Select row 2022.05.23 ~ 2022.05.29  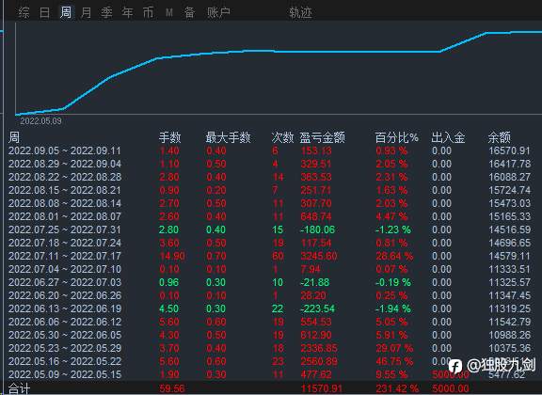(x=270, y=348)
